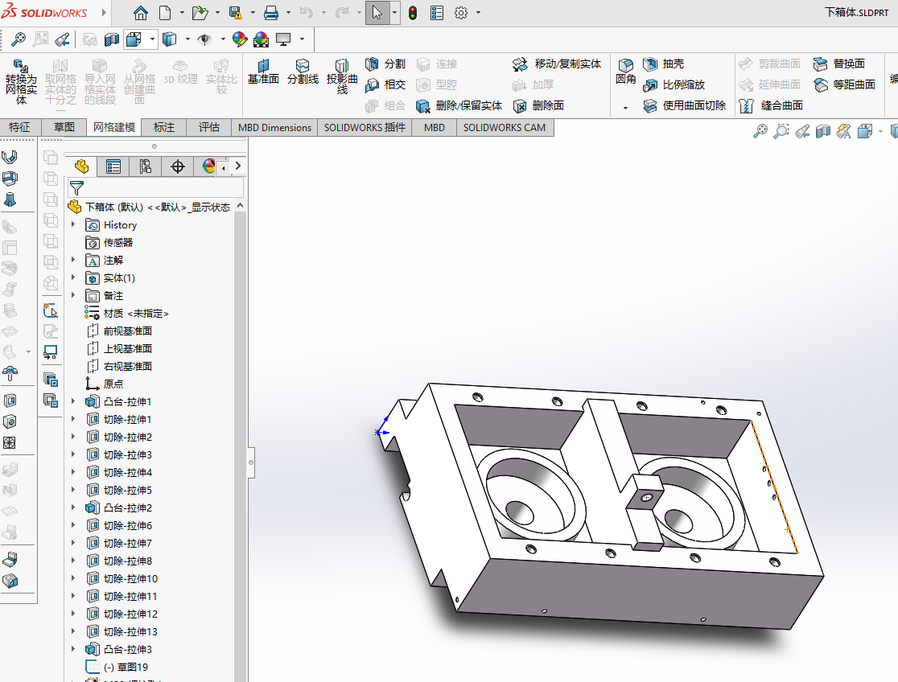
Task: Click the 圆角 fillet tool
Action: (x=625, y=72)
